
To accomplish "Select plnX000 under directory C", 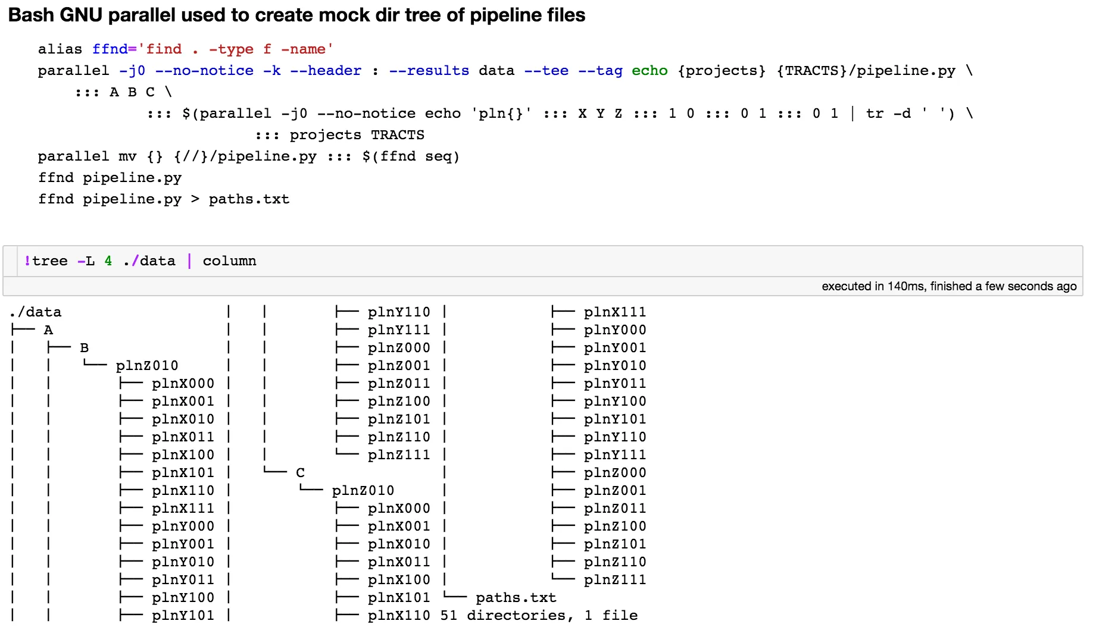I will click(x=399, y=509).
